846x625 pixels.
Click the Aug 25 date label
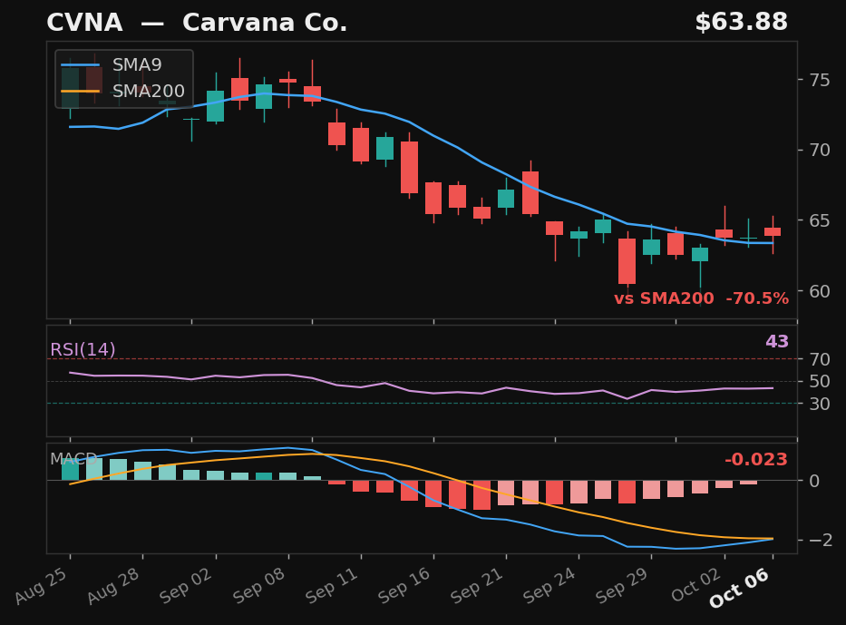[x=42, y=586]
